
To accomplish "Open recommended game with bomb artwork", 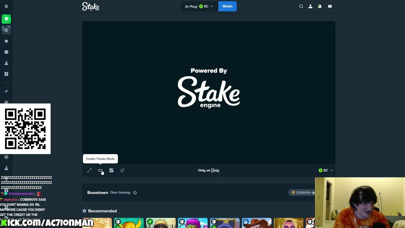I will pos(225,223).
